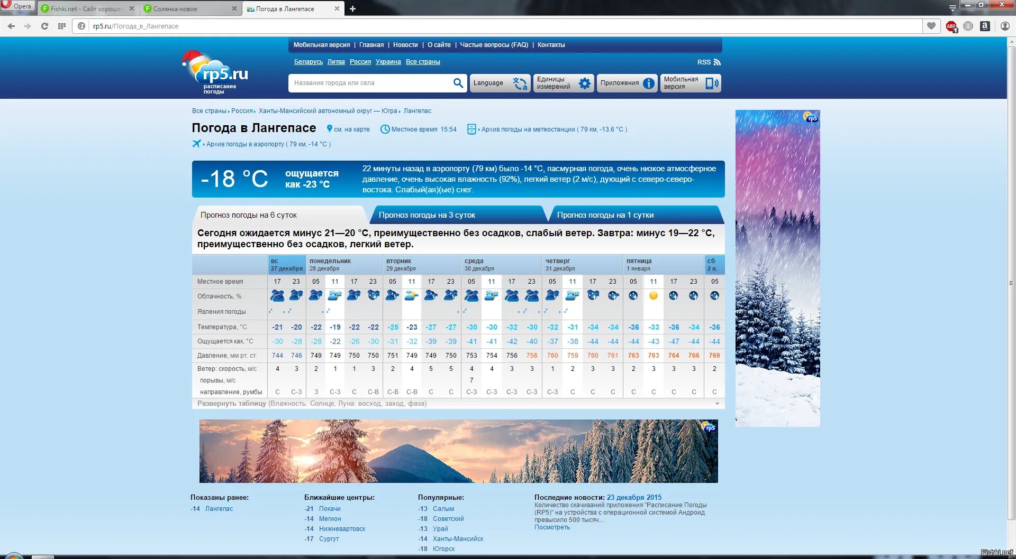Open 'Ханты-Мансийск' popular city link
This screenshot has height=559, width=1016.
[458, 539]
